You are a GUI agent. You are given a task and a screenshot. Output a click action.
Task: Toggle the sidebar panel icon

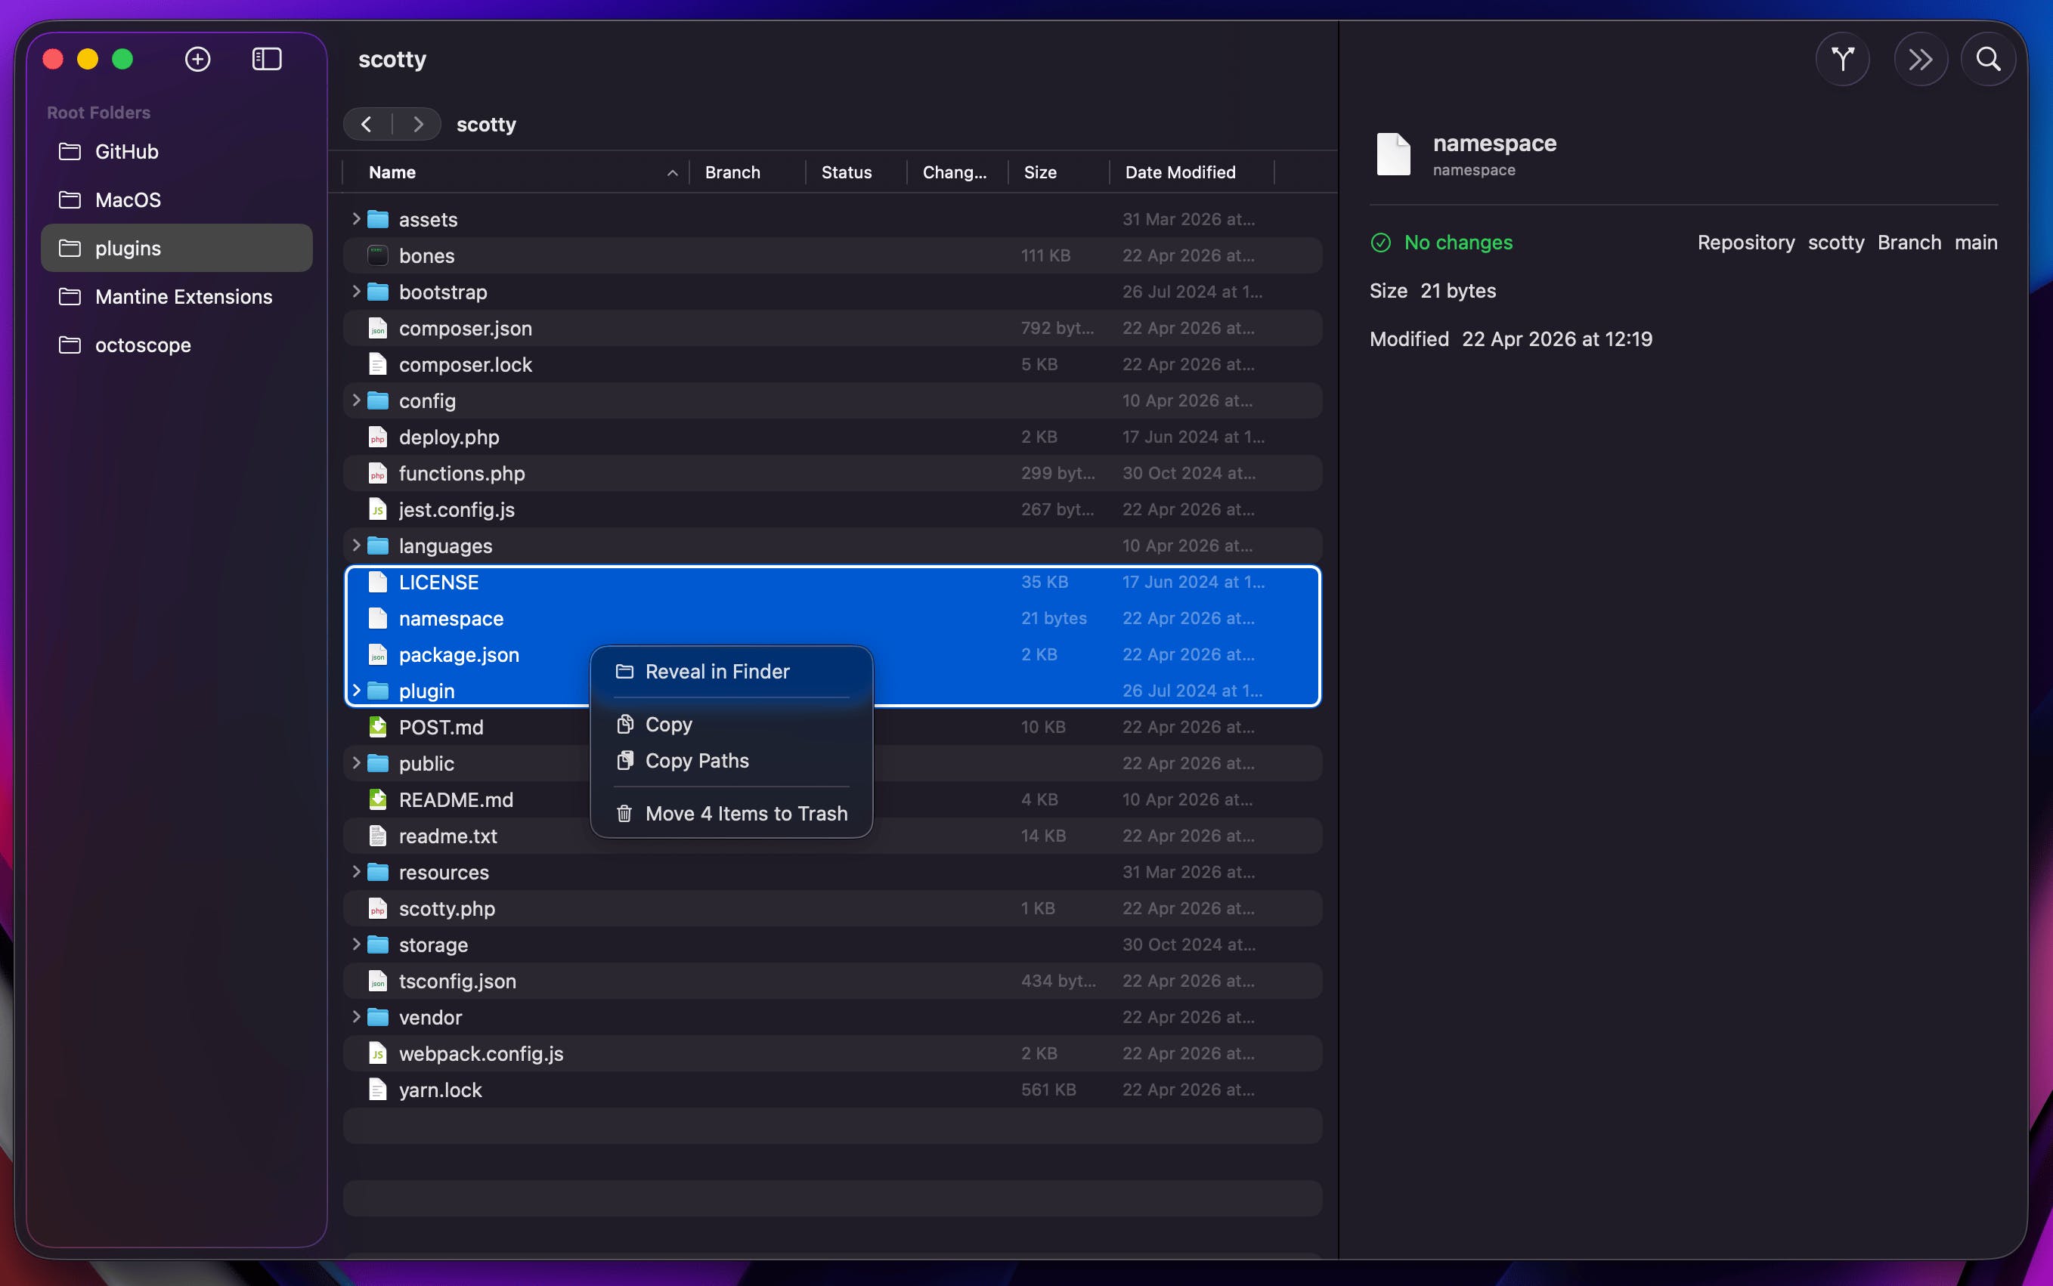[267, 59]
